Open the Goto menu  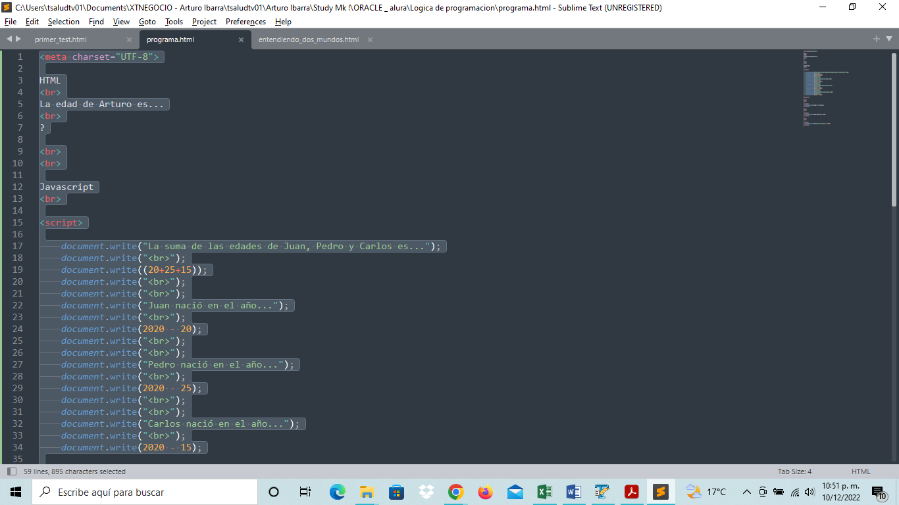click(x=147, y=22)
